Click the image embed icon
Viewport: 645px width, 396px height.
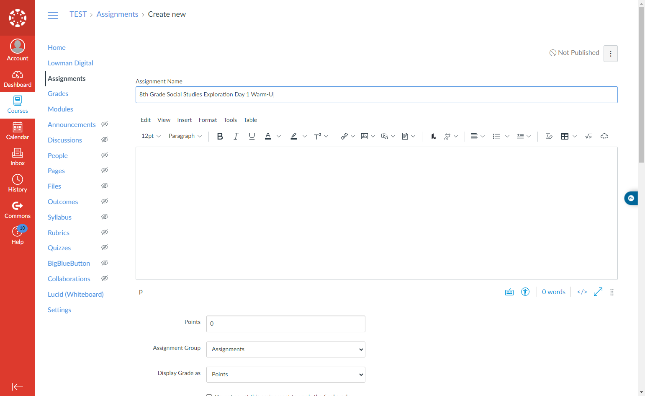pos(365,136)
